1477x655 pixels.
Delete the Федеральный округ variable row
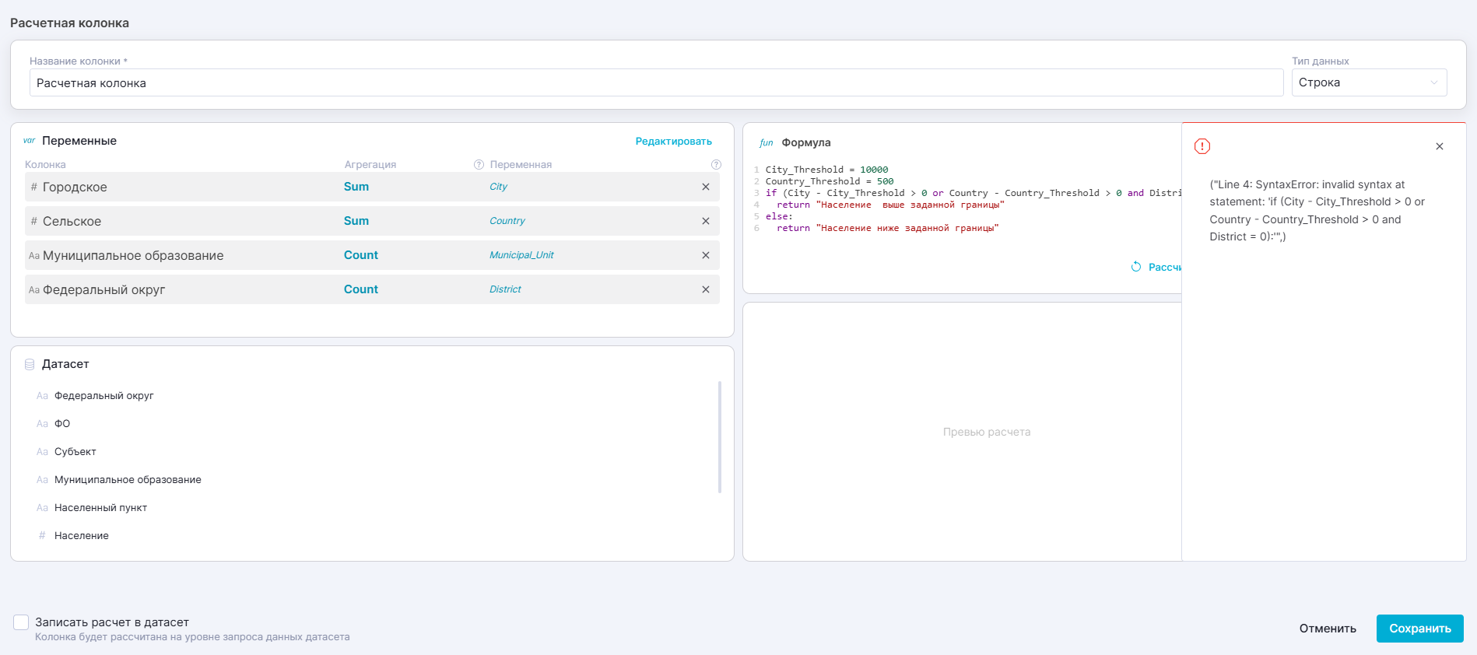[x=705, y=289]
